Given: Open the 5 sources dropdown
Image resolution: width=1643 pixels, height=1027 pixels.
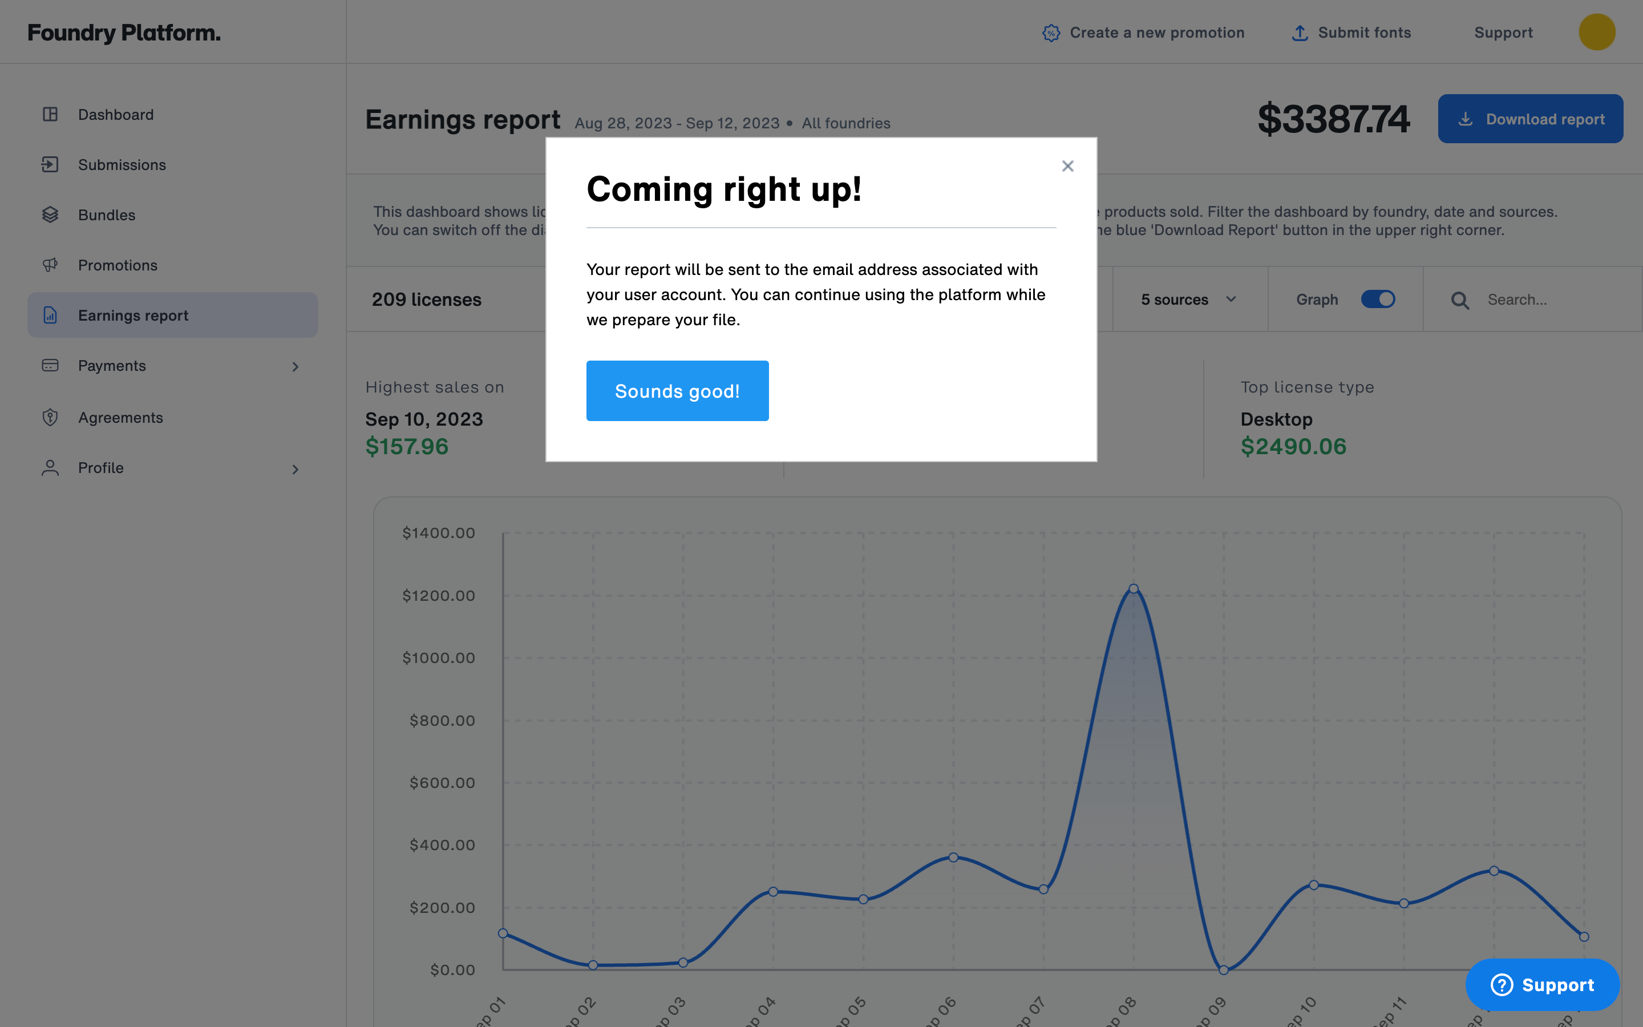Looking at the screenshot, I should pyautogui.click(x=1189, y=300).
